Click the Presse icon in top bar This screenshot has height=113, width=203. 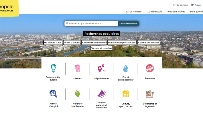click(193, 5)
